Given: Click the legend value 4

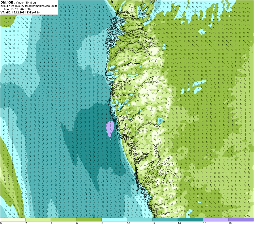Looking at the screenshot, I should tap(52, 223).
